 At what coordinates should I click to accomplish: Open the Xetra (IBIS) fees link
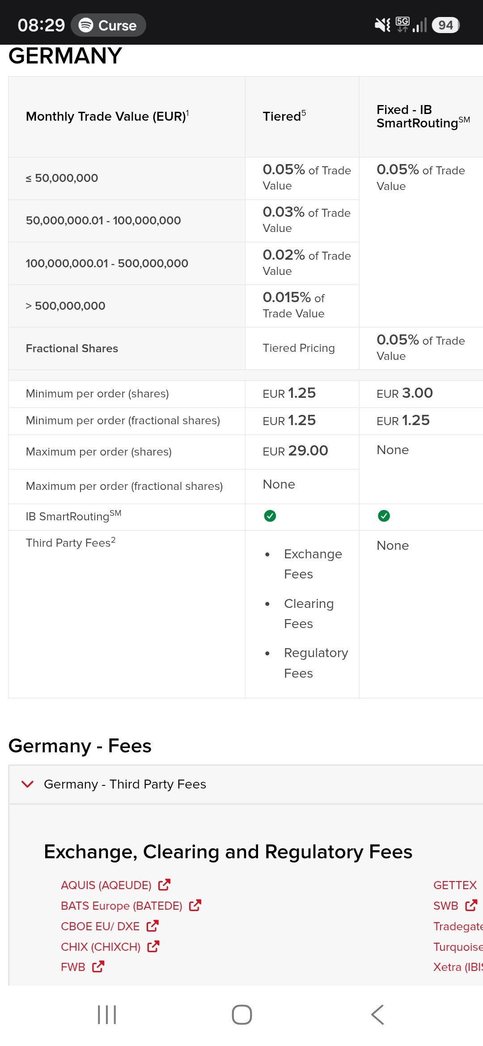coord(458,967)
